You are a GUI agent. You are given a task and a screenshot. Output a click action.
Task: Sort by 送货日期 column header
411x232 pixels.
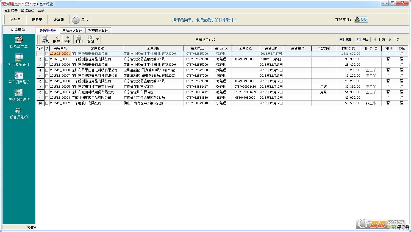pos(271,48)
